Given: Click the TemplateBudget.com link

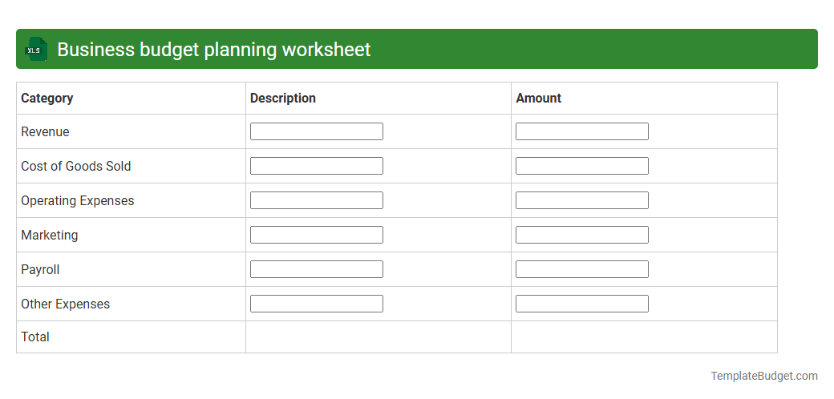Looking at the screenshot, I should pos(763,376).
